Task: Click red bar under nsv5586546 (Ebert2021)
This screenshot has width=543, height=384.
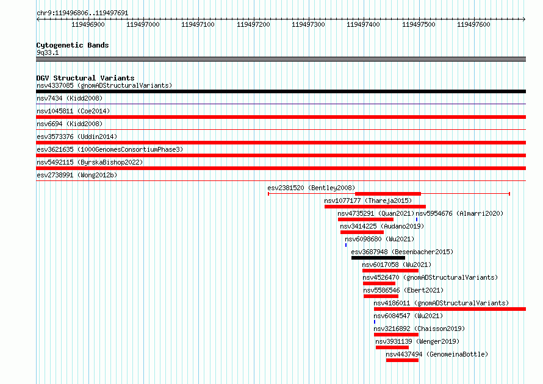Action: (x=381, y=296)
